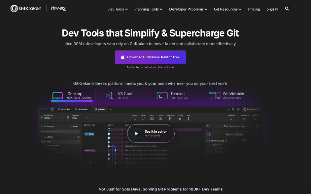Download GitKraken Desktop Free
The image size is (311, 194).
150,57
